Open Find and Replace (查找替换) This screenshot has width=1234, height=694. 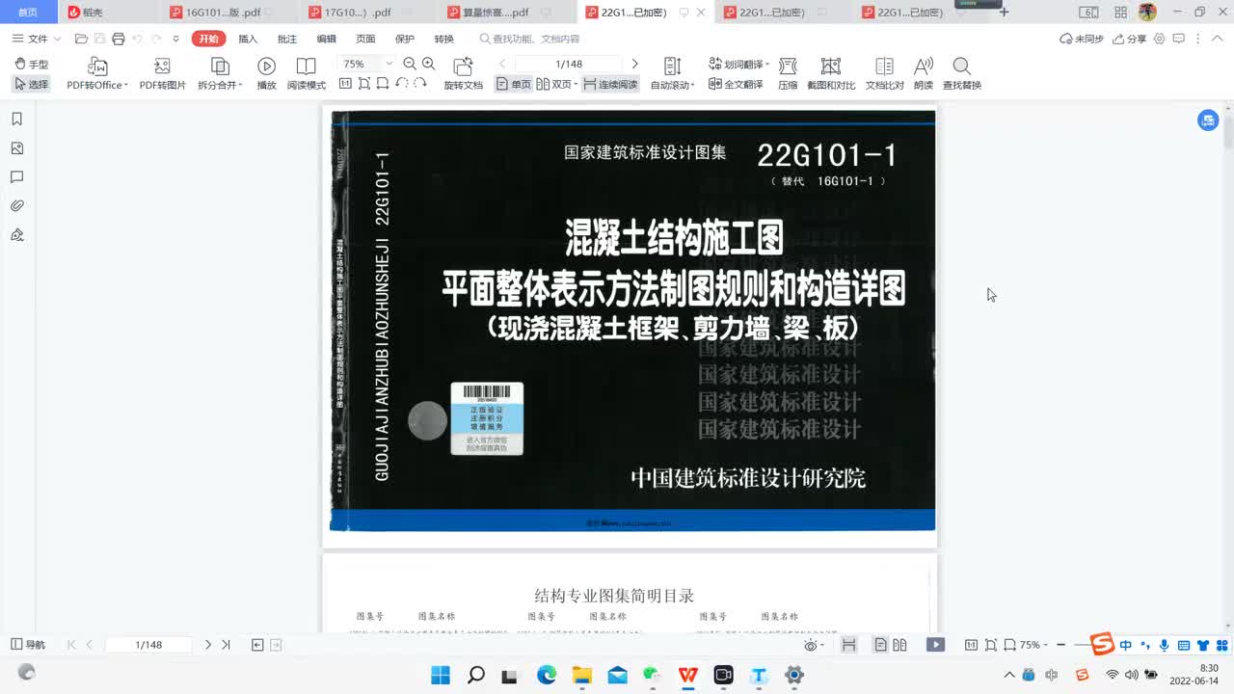point(961,73)
